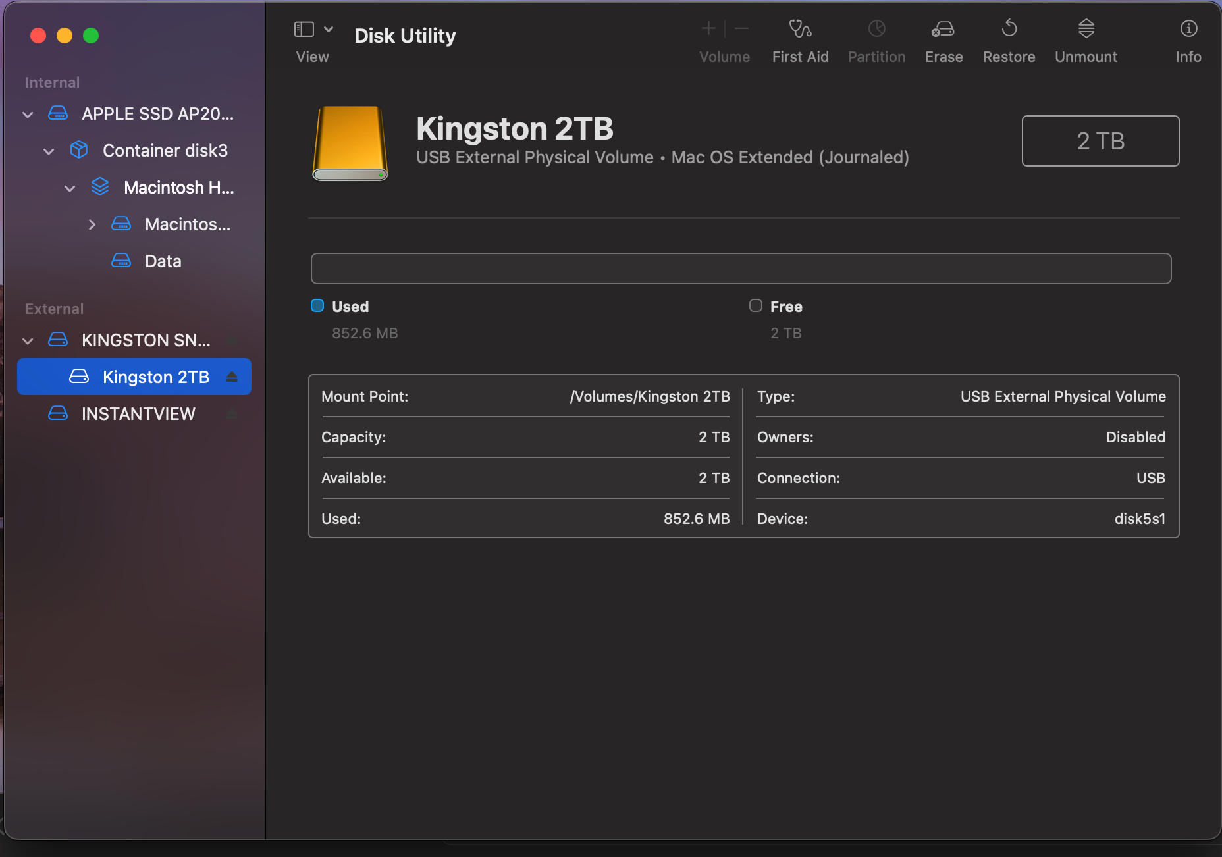The width and height of the screenshot is (1222, 857).
Task: Eject the KINGSTON SN... external disk
Action: [x=232, y=340]
